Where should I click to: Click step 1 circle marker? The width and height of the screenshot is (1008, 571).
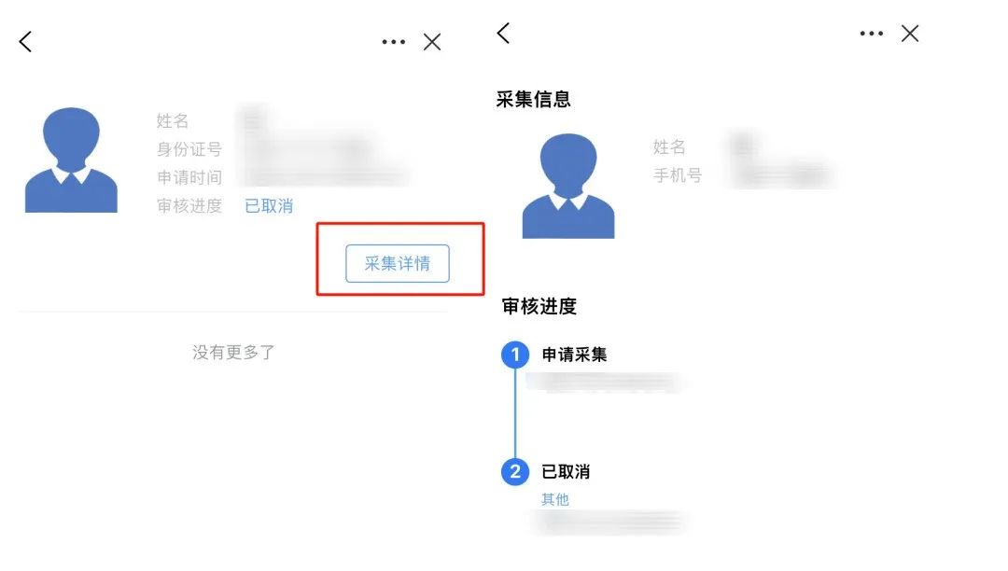[515, 355]
